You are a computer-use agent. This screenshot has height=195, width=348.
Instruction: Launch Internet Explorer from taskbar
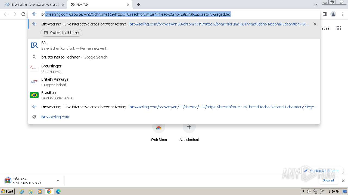coord(21,191)
